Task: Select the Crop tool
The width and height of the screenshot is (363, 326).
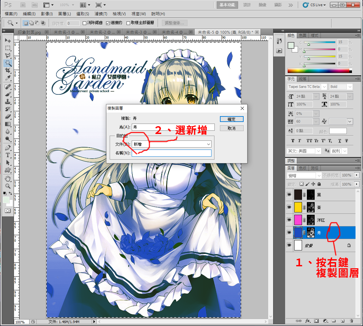Action: pos(8,70)
